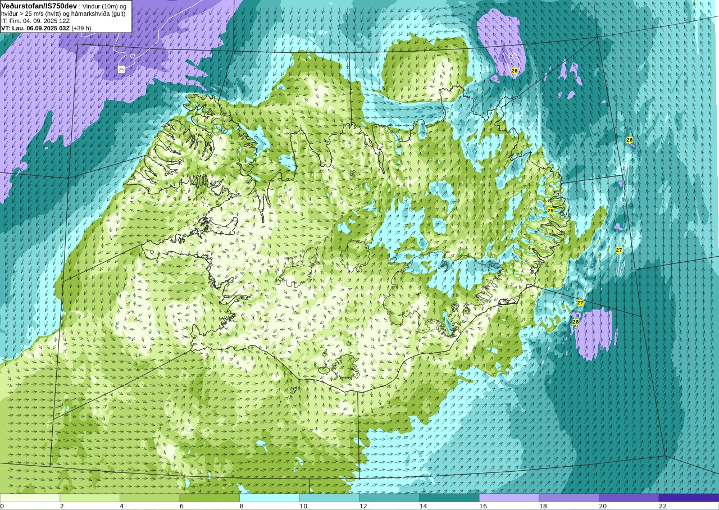The height and width of the screenshot is (510, 719).
Task: Select the 20–22 m/s violet swatch
Action: click(629, 498)
